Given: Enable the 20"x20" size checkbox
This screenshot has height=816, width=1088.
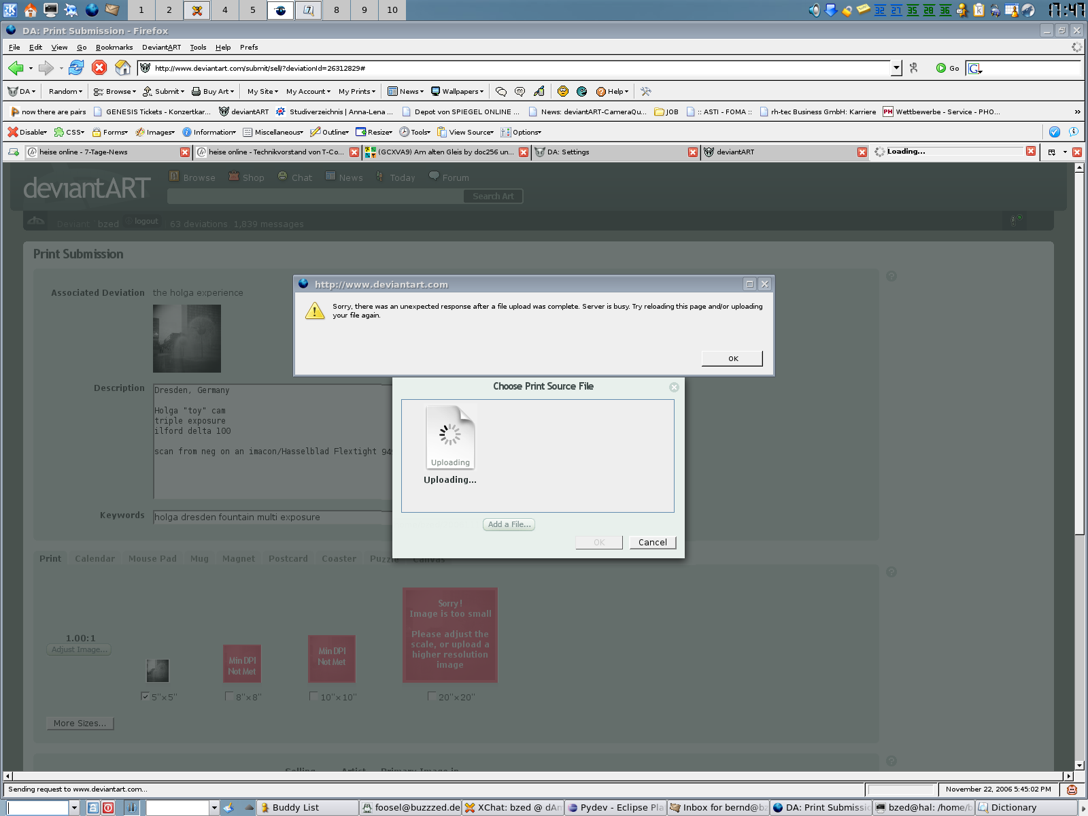Looking at the screenshot, I should click(x=432, y=696).
